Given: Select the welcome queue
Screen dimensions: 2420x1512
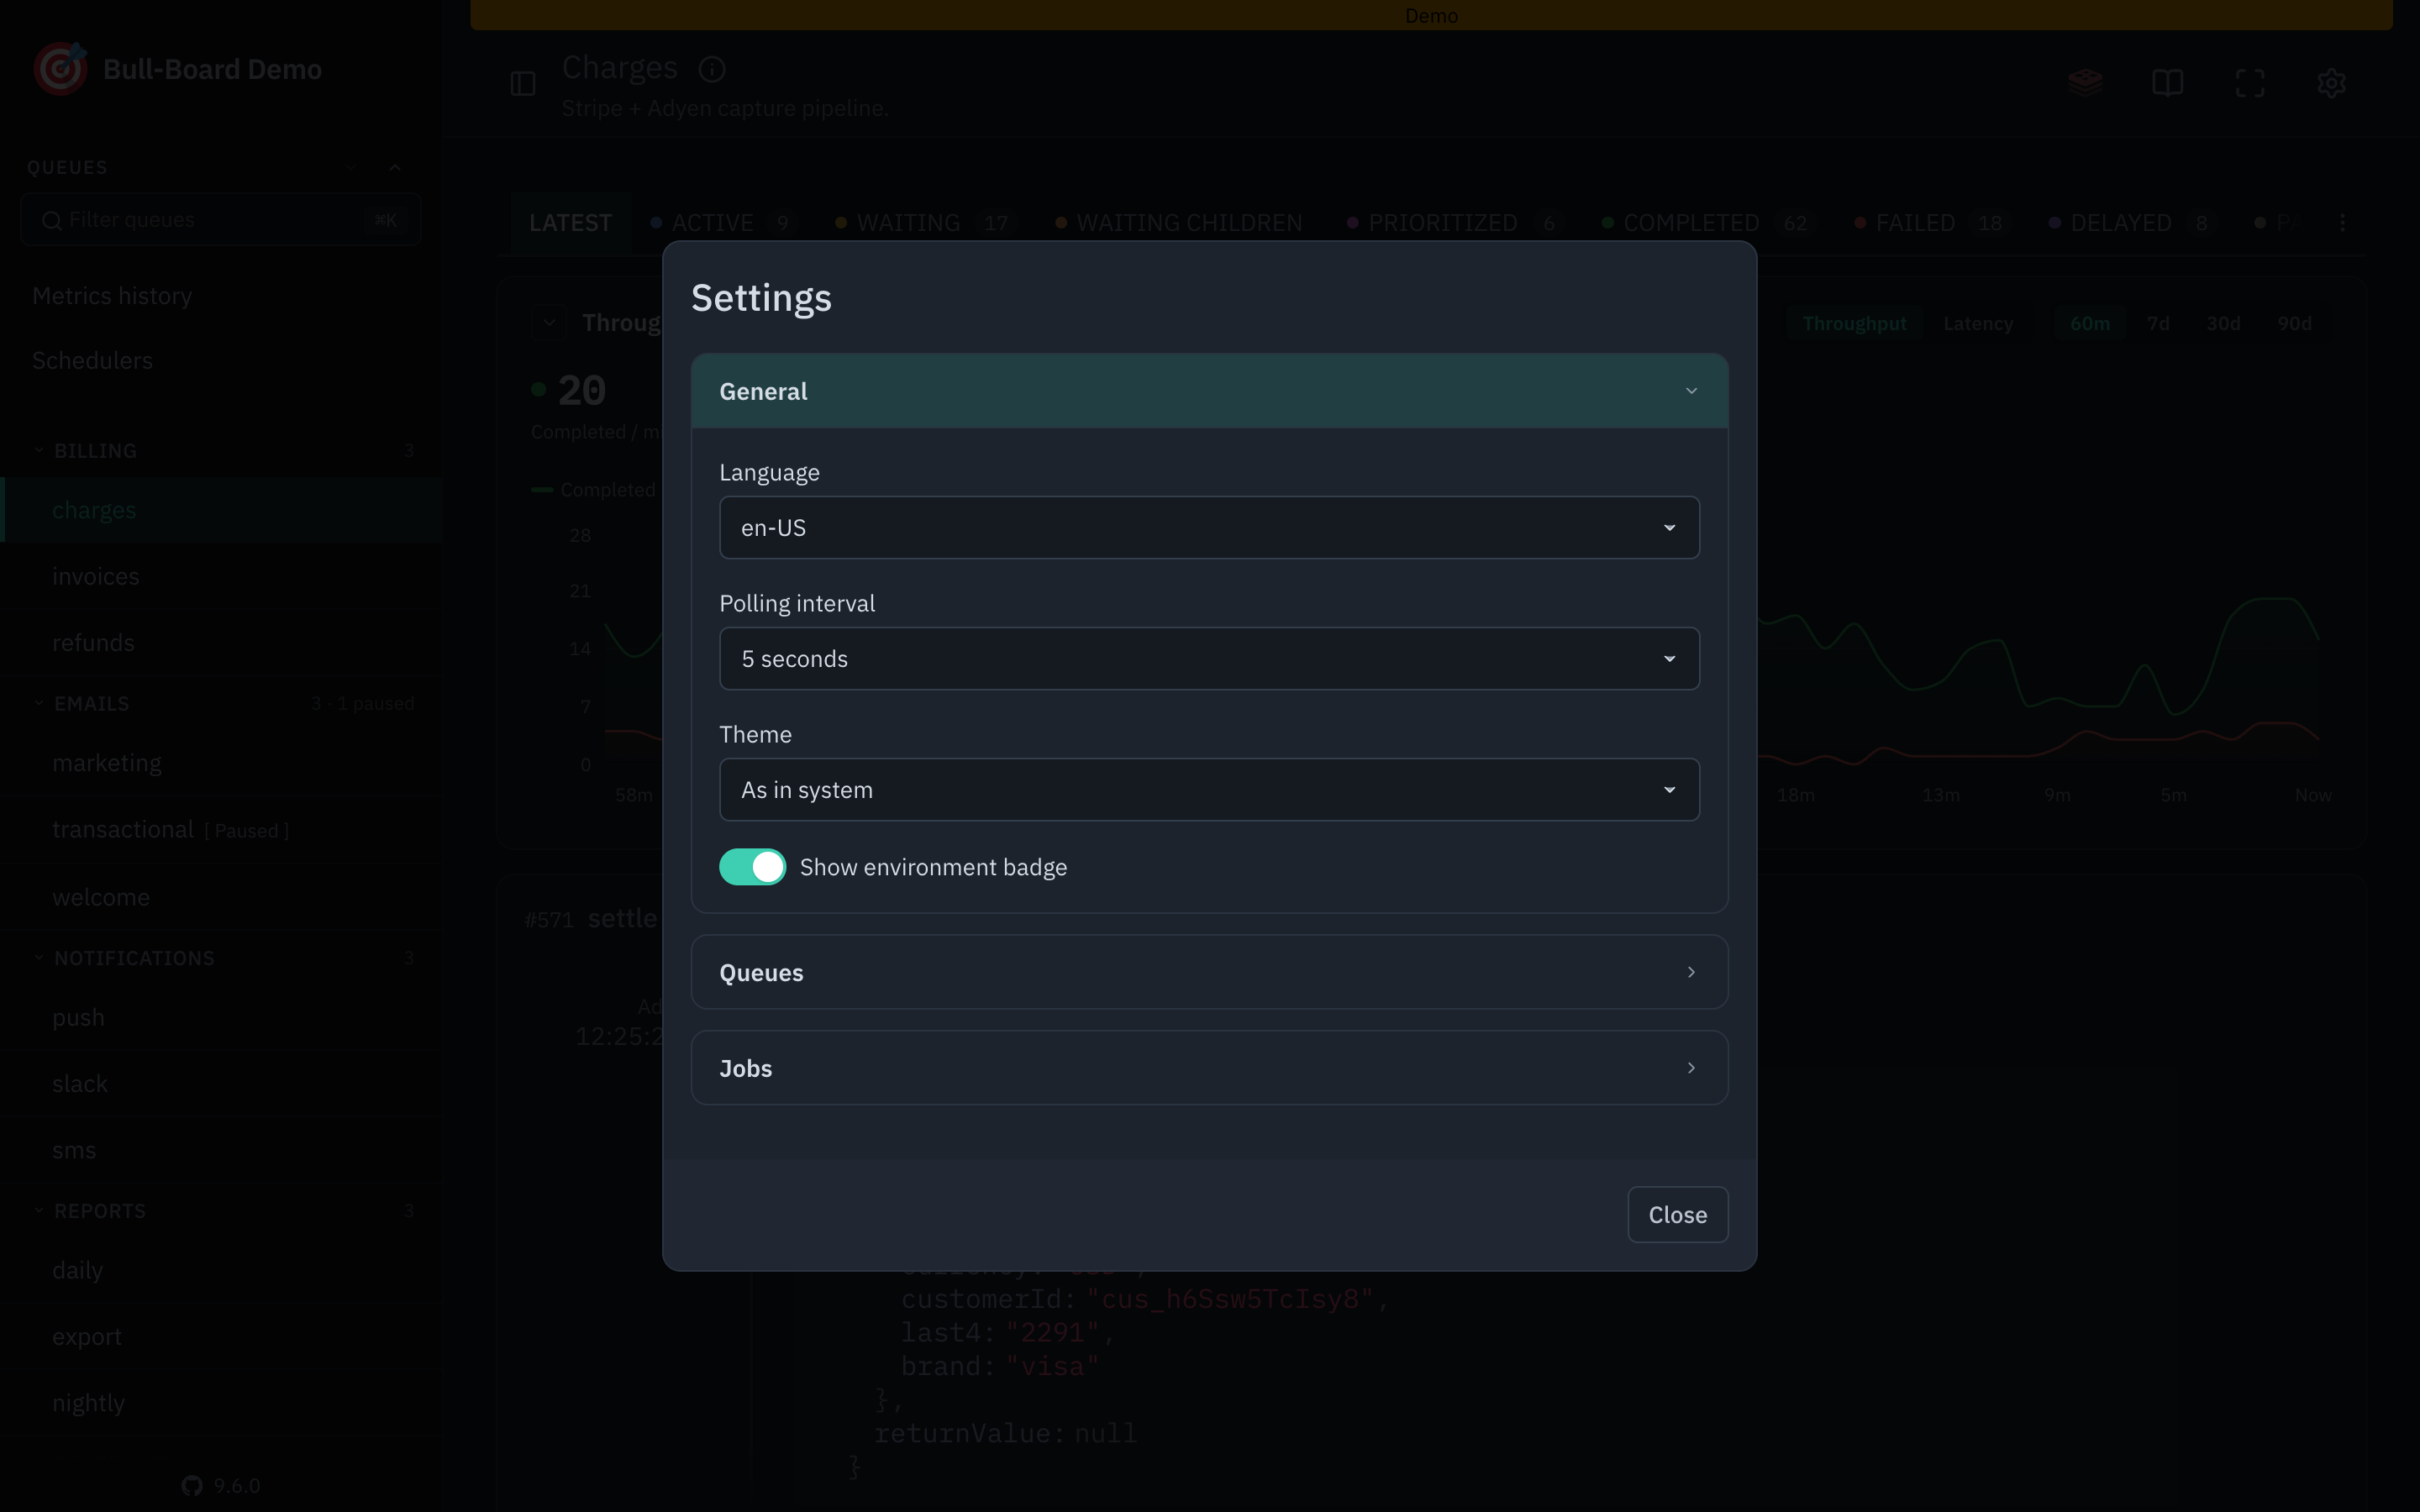Looking at the screenshot, I should (x=220, y=897).
